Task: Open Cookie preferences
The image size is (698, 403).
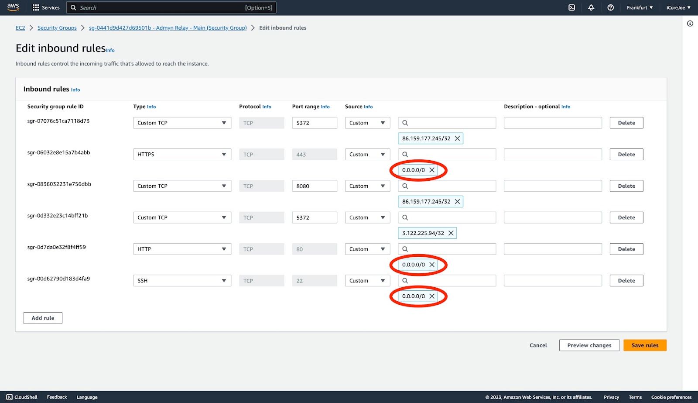Action: 671,397
